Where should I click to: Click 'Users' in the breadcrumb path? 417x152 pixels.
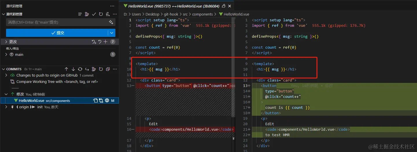click(x=136, y=14)
